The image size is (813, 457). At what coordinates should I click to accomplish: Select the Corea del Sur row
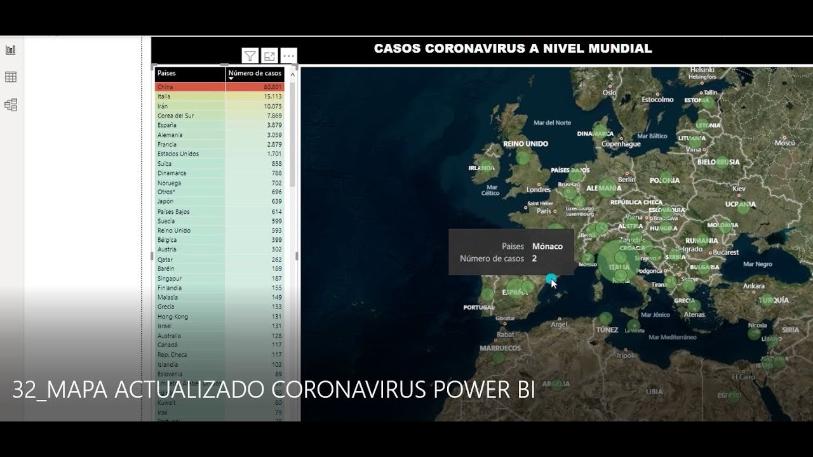(220, 116)
